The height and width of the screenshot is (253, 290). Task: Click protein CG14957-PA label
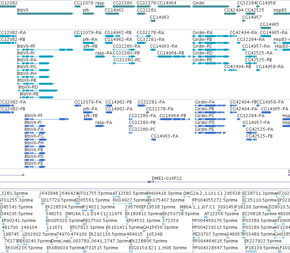click(256, 123)
